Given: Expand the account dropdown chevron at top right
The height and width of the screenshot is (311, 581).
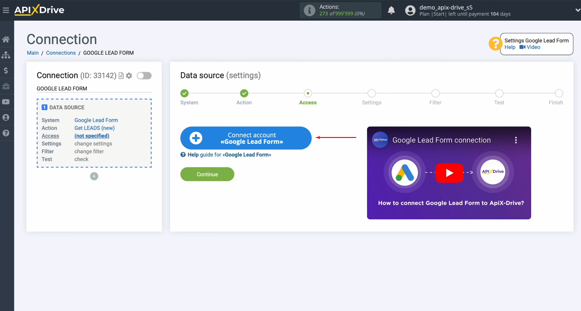Looking at the screenshot, I should [577, 10].
